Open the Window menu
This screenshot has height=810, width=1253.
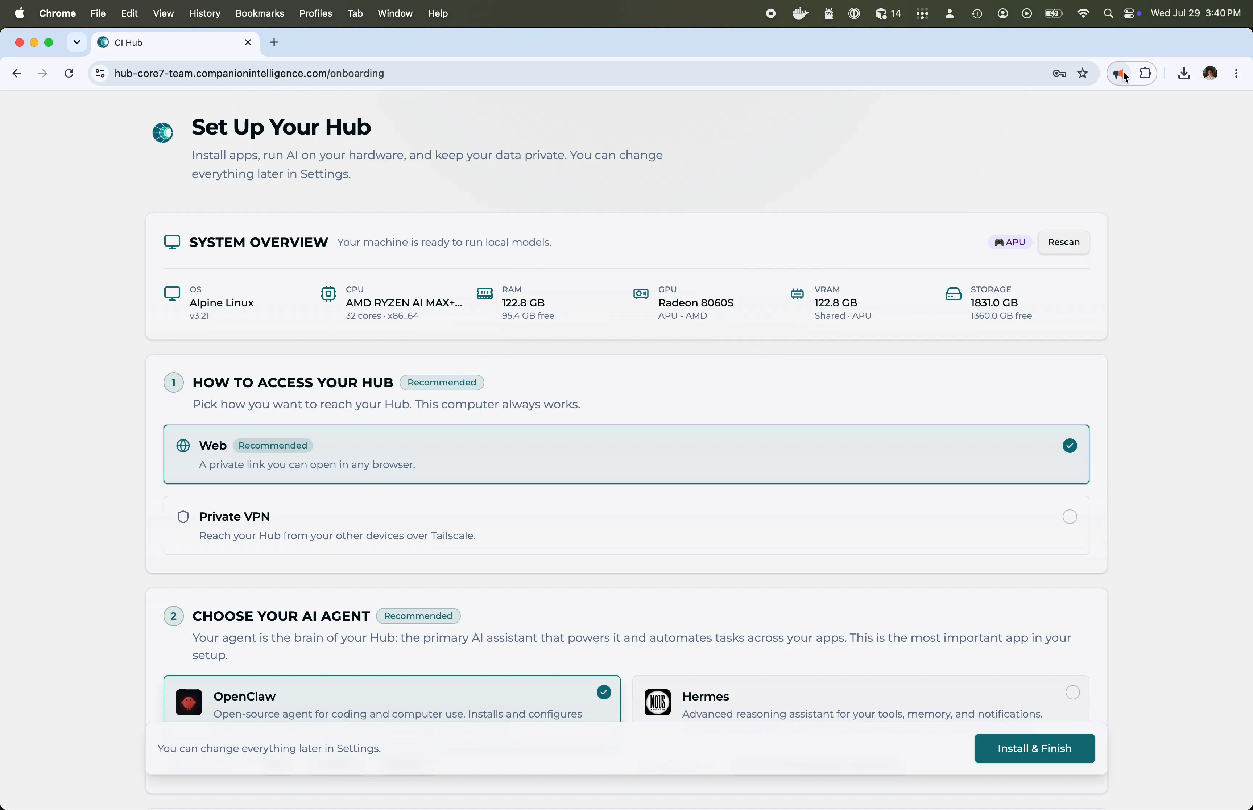click(x=395, y=14)
